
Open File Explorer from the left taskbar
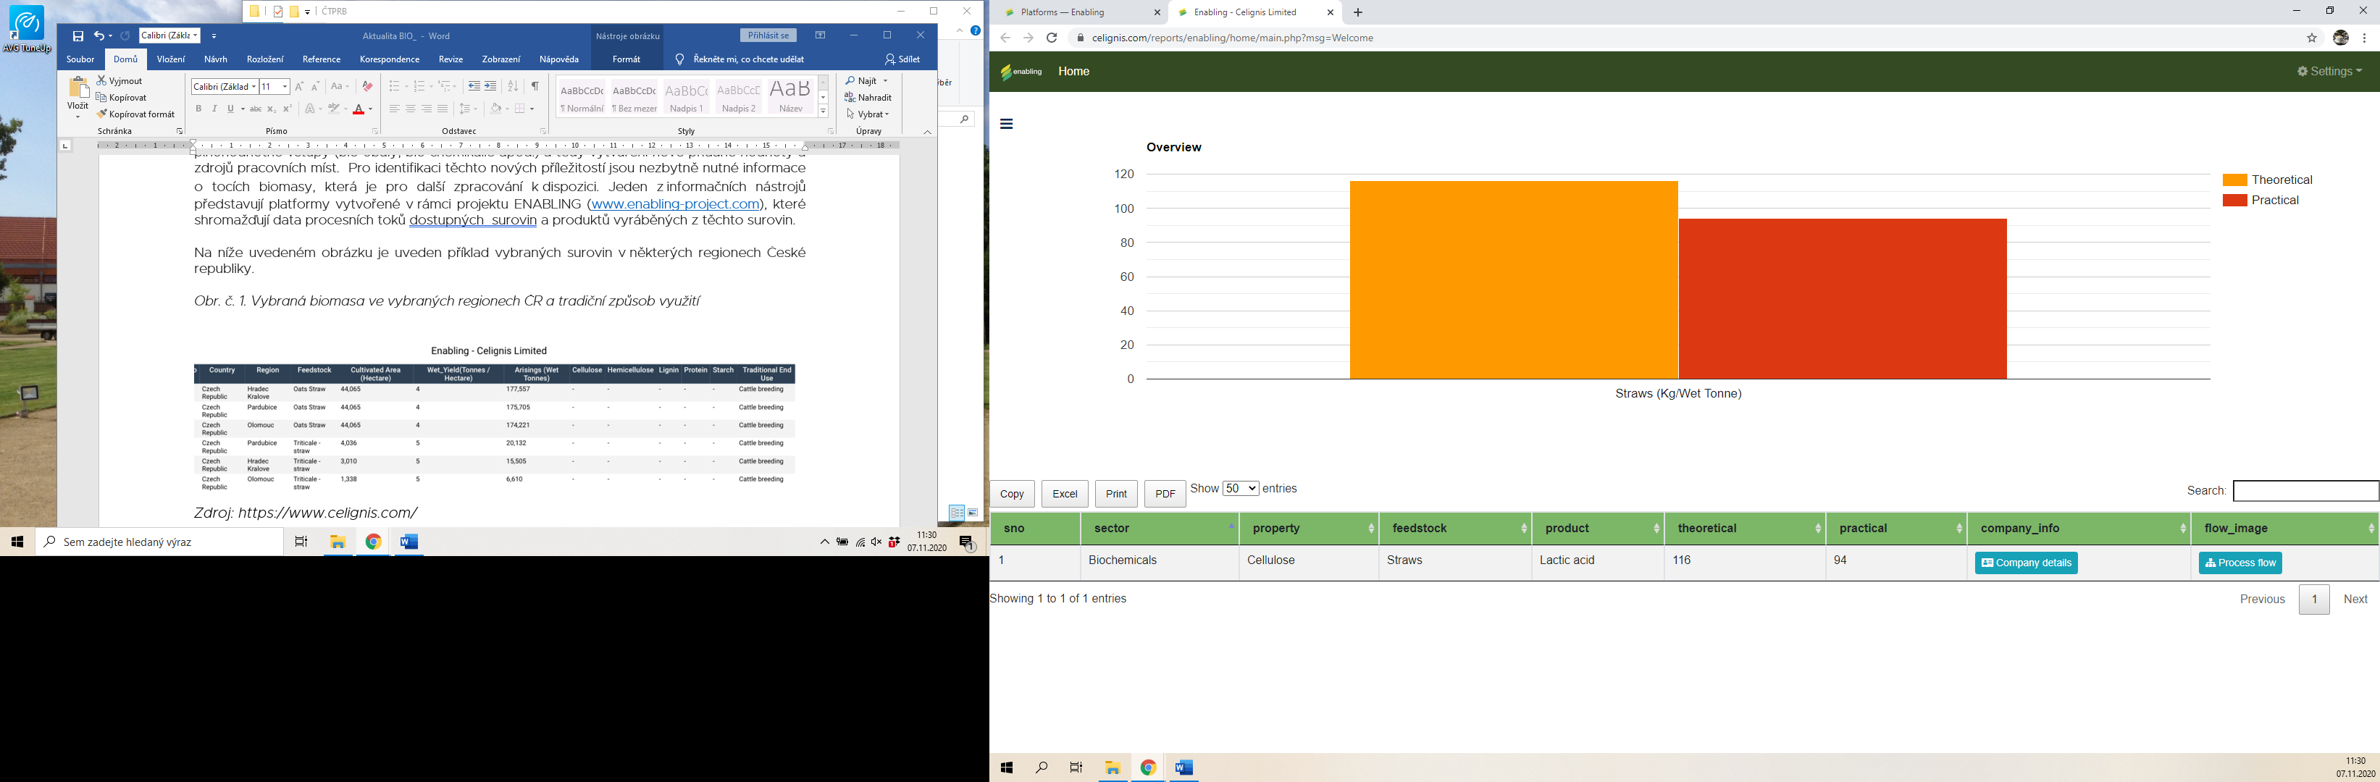pyautogui.click(x=338, y=542)
